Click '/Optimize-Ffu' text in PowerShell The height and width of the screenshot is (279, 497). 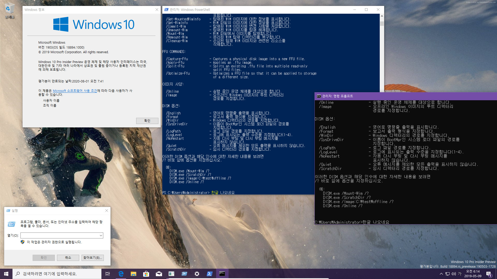pos(178,73)
